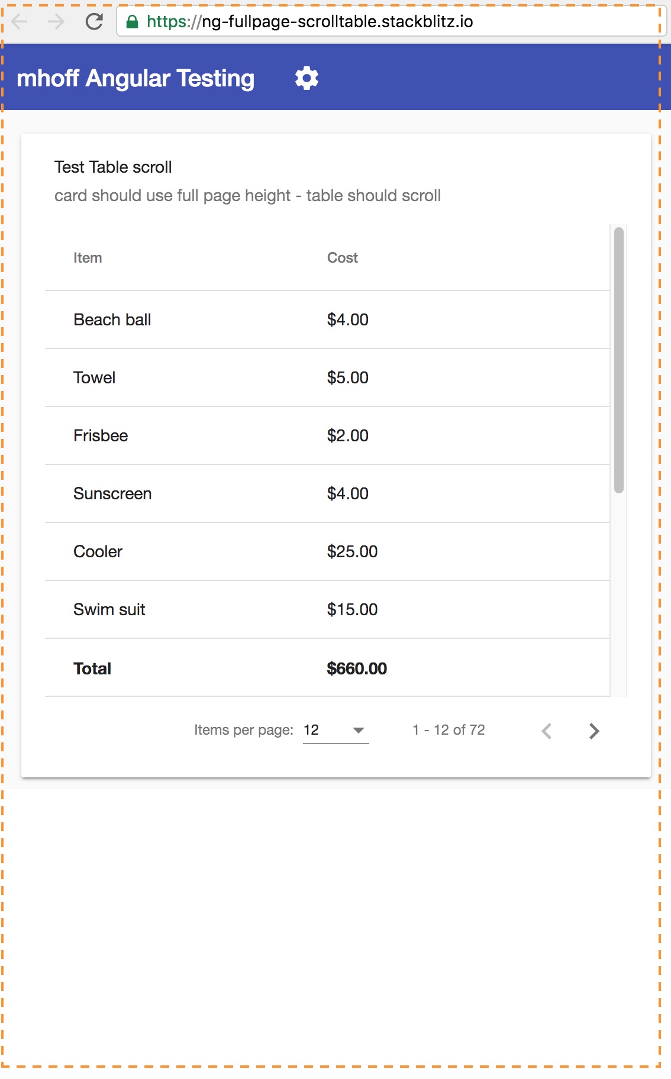Open the settings gear in toolbar
The image size is (671, 1079).
(x=307, y=78)
